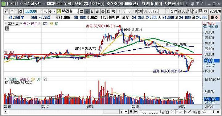Screen dimensions: 222x116
Task: Click the 217 bar count field
Action: [x=174, y=11]
